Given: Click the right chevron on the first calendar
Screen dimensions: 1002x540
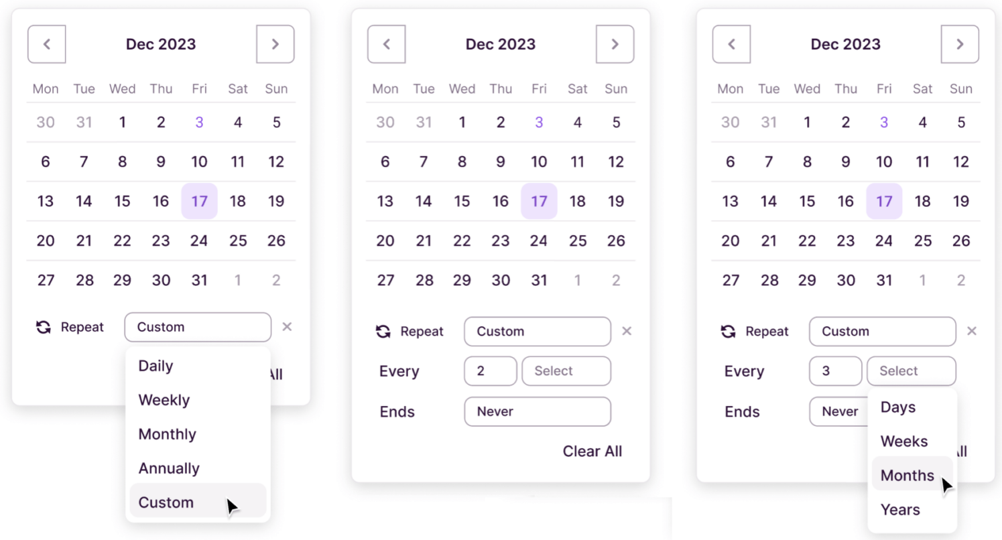Looking at the screenshot, I should click(275, 44).
